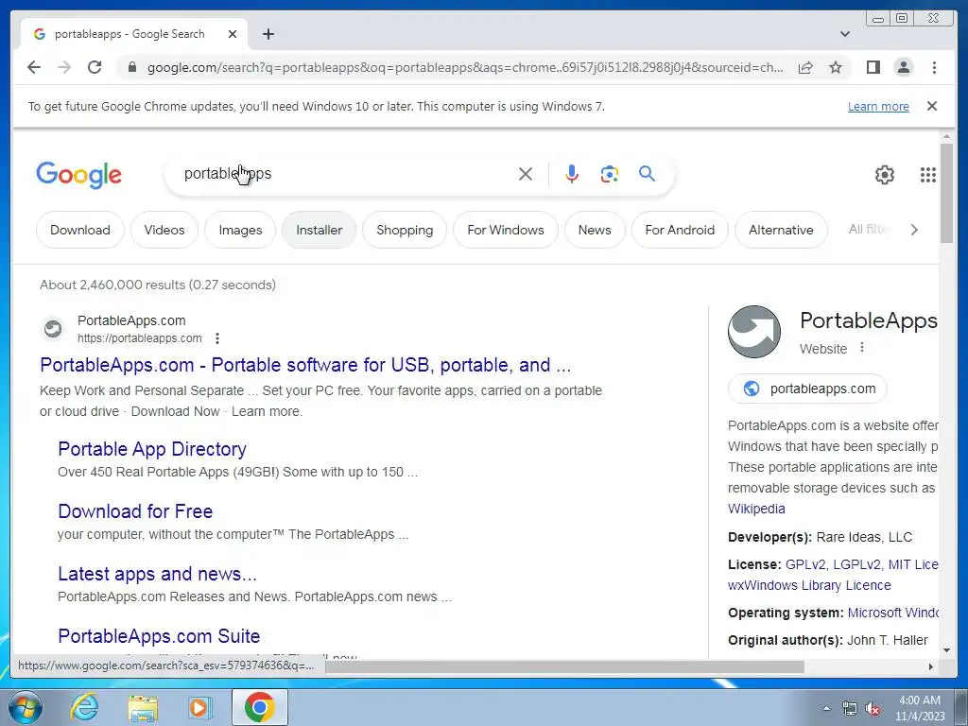
Task: Share this page from address bar
Action: click(805, 67)
